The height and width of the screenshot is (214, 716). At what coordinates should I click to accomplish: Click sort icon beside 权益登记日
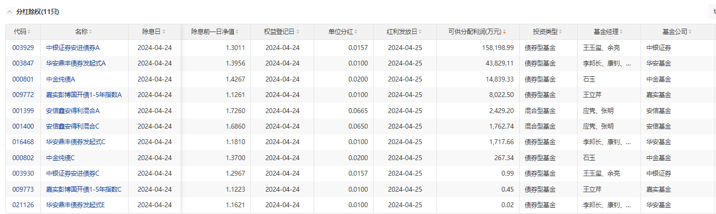298,32
